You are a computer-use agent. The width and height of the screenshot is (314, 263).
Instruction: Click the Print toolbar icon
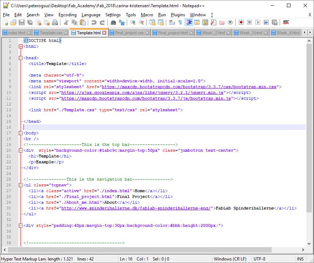[x=55, y=22]
